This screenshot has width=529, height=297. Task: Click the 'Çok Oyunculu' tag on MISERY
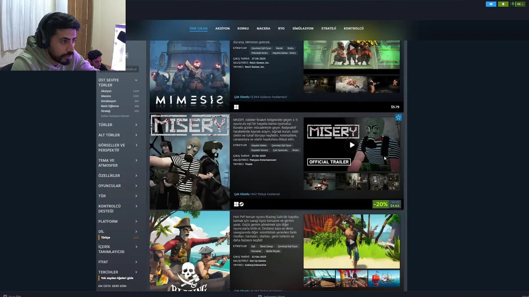point(280,150)
